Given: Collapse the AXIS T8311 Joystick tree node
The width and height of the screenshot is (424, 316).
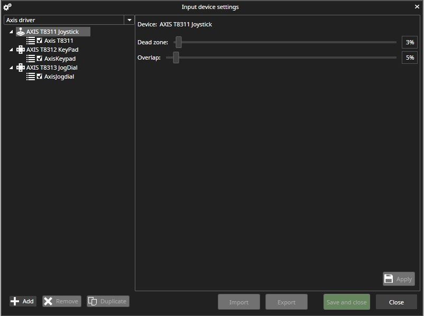Looking at the screenshot, I should pos(12,32).
